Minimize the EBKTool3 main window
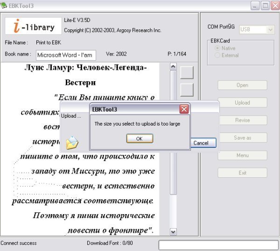Image resolution: width=280 pixels, height=251 pixels. tap(255, 6)
